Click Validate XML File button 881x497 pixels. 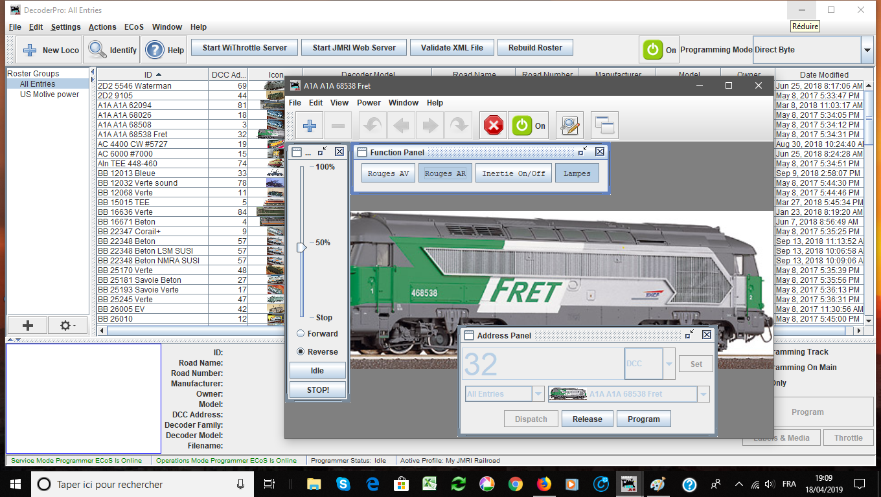452,48
